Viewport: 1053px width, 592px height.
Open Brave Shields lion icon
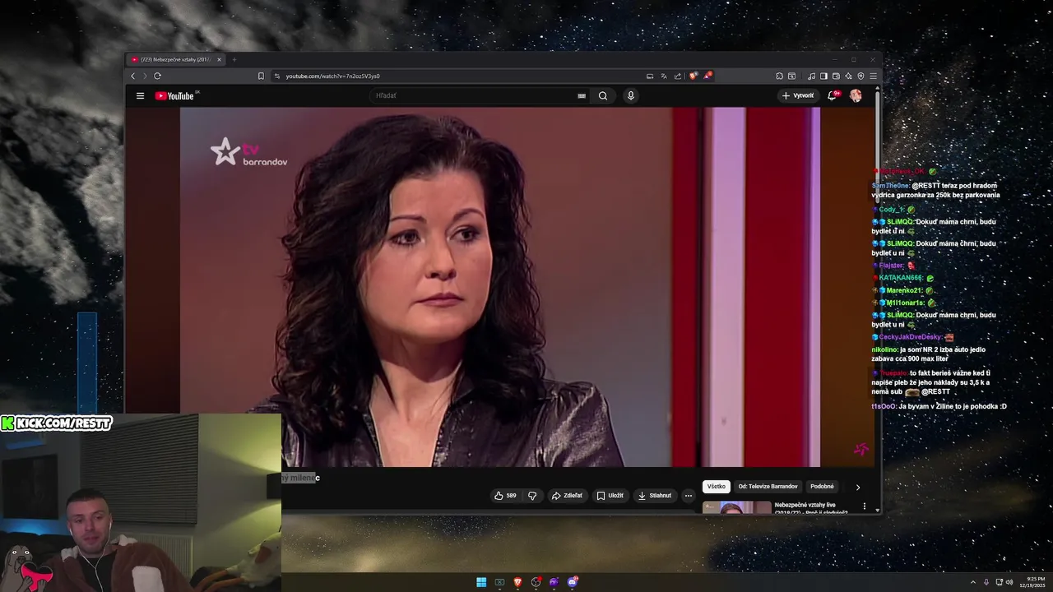coord(693,76)
